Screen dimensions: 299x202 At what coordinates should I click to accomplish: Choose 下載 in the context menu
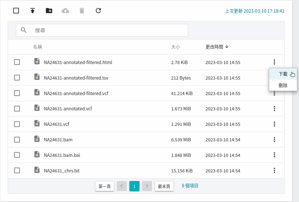[x=283, y=74]
